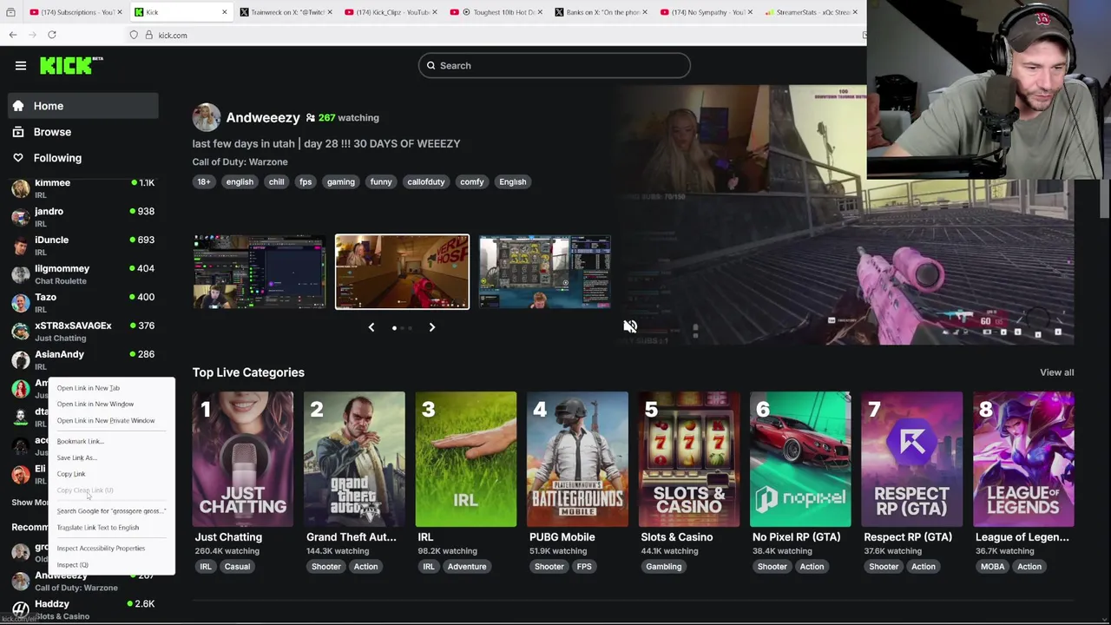
Task: Click Haddzy's avatar in recommended list
Action: [x=21, y=609]
